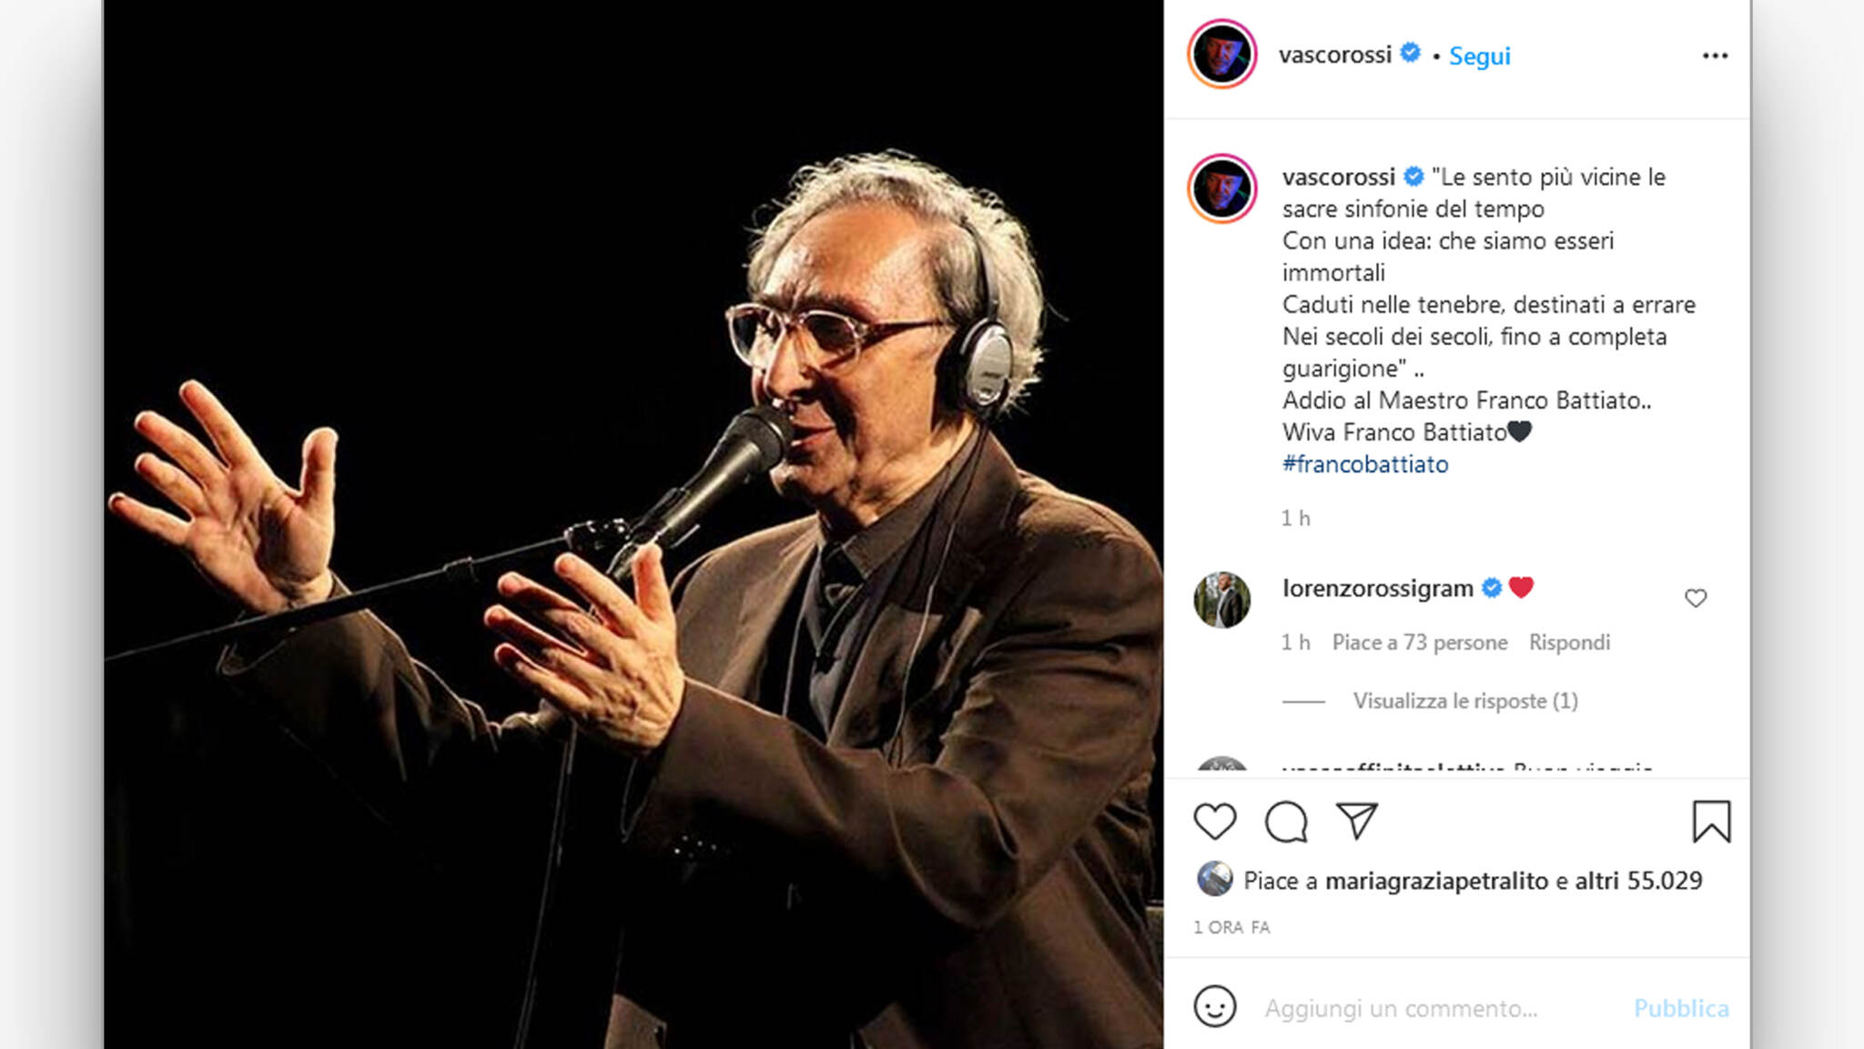Open #francobattiato hashtag link
1864x1049 pixels.
pyautogui.click(x=1365, y=464)
